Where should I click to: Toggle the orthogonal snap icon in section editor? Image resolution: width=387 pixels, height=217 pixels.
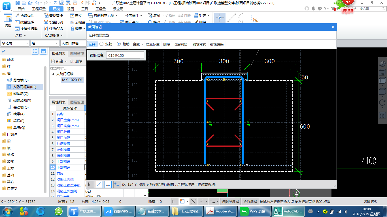point(91,184)
